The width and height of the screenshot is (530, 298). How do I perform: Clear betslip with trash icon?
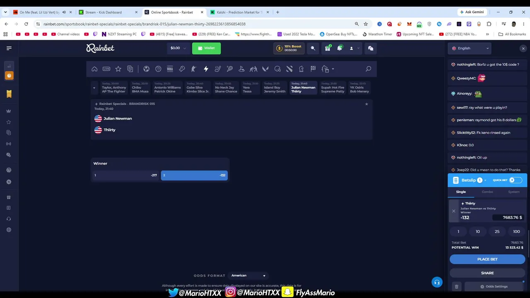[x=456, y=286]
